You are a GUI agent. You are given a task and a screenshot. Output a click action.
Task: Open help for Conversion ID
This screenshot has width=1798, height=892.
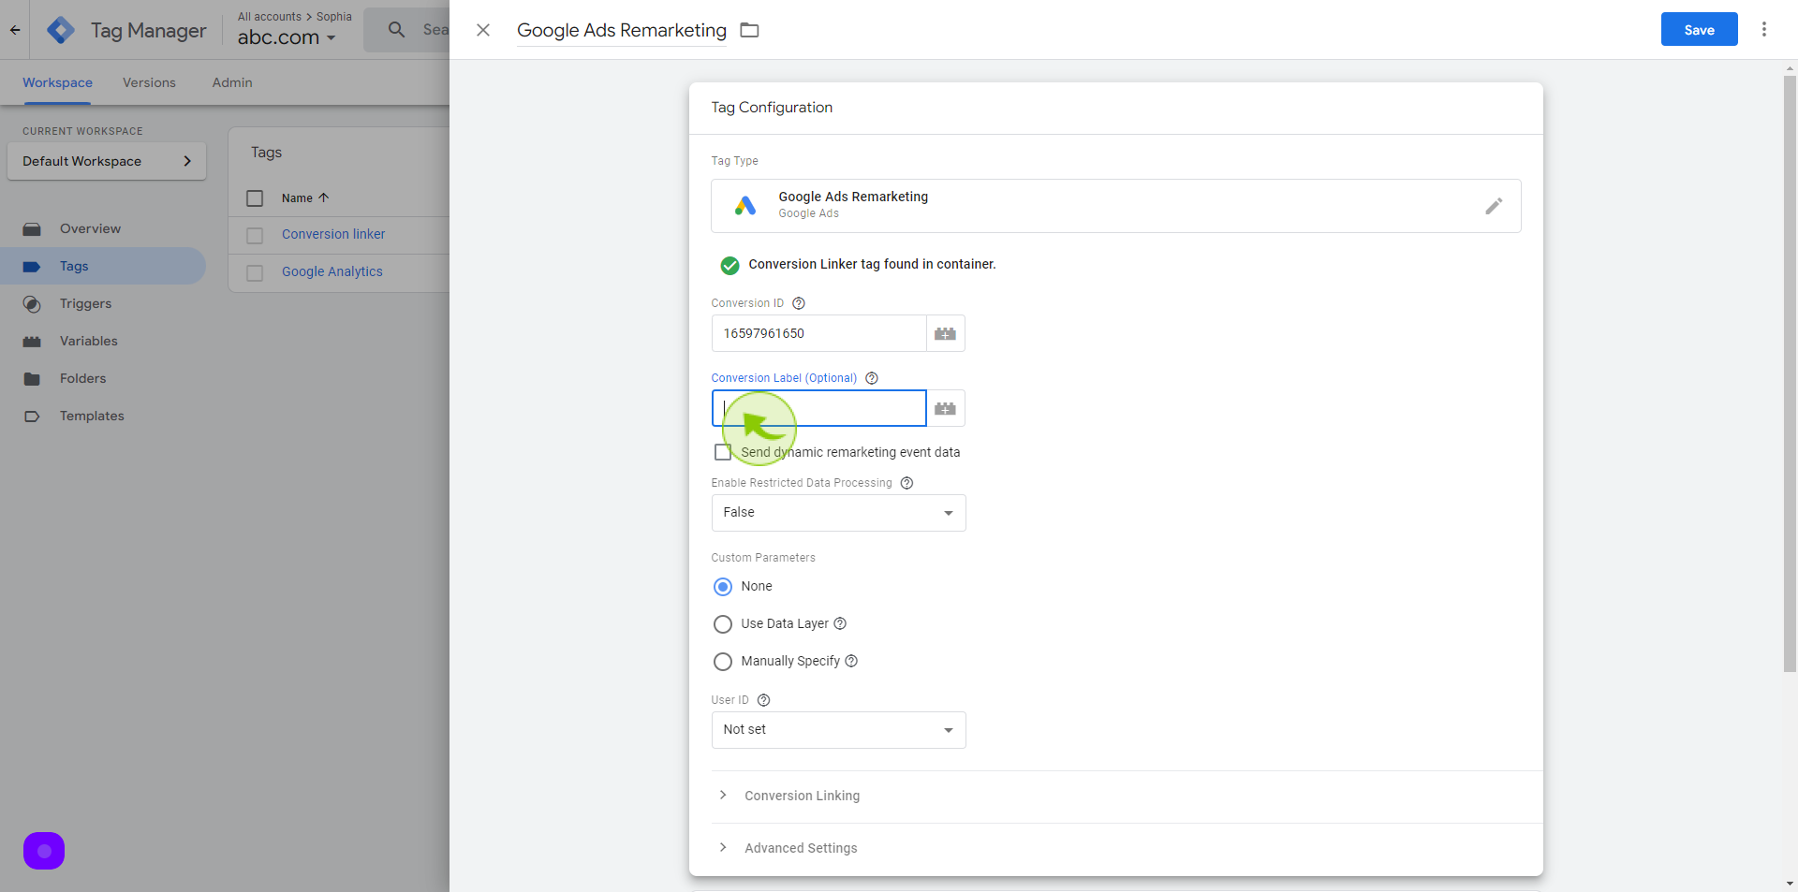pyautogui.click(x=799, y=303)
